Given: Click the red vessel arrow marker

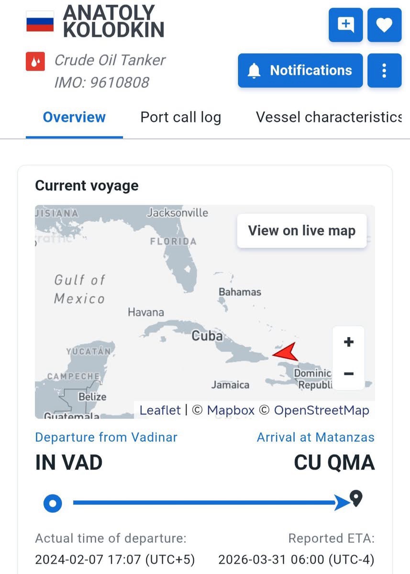Looking at the screenshot, I should click(x=286, y=353).
